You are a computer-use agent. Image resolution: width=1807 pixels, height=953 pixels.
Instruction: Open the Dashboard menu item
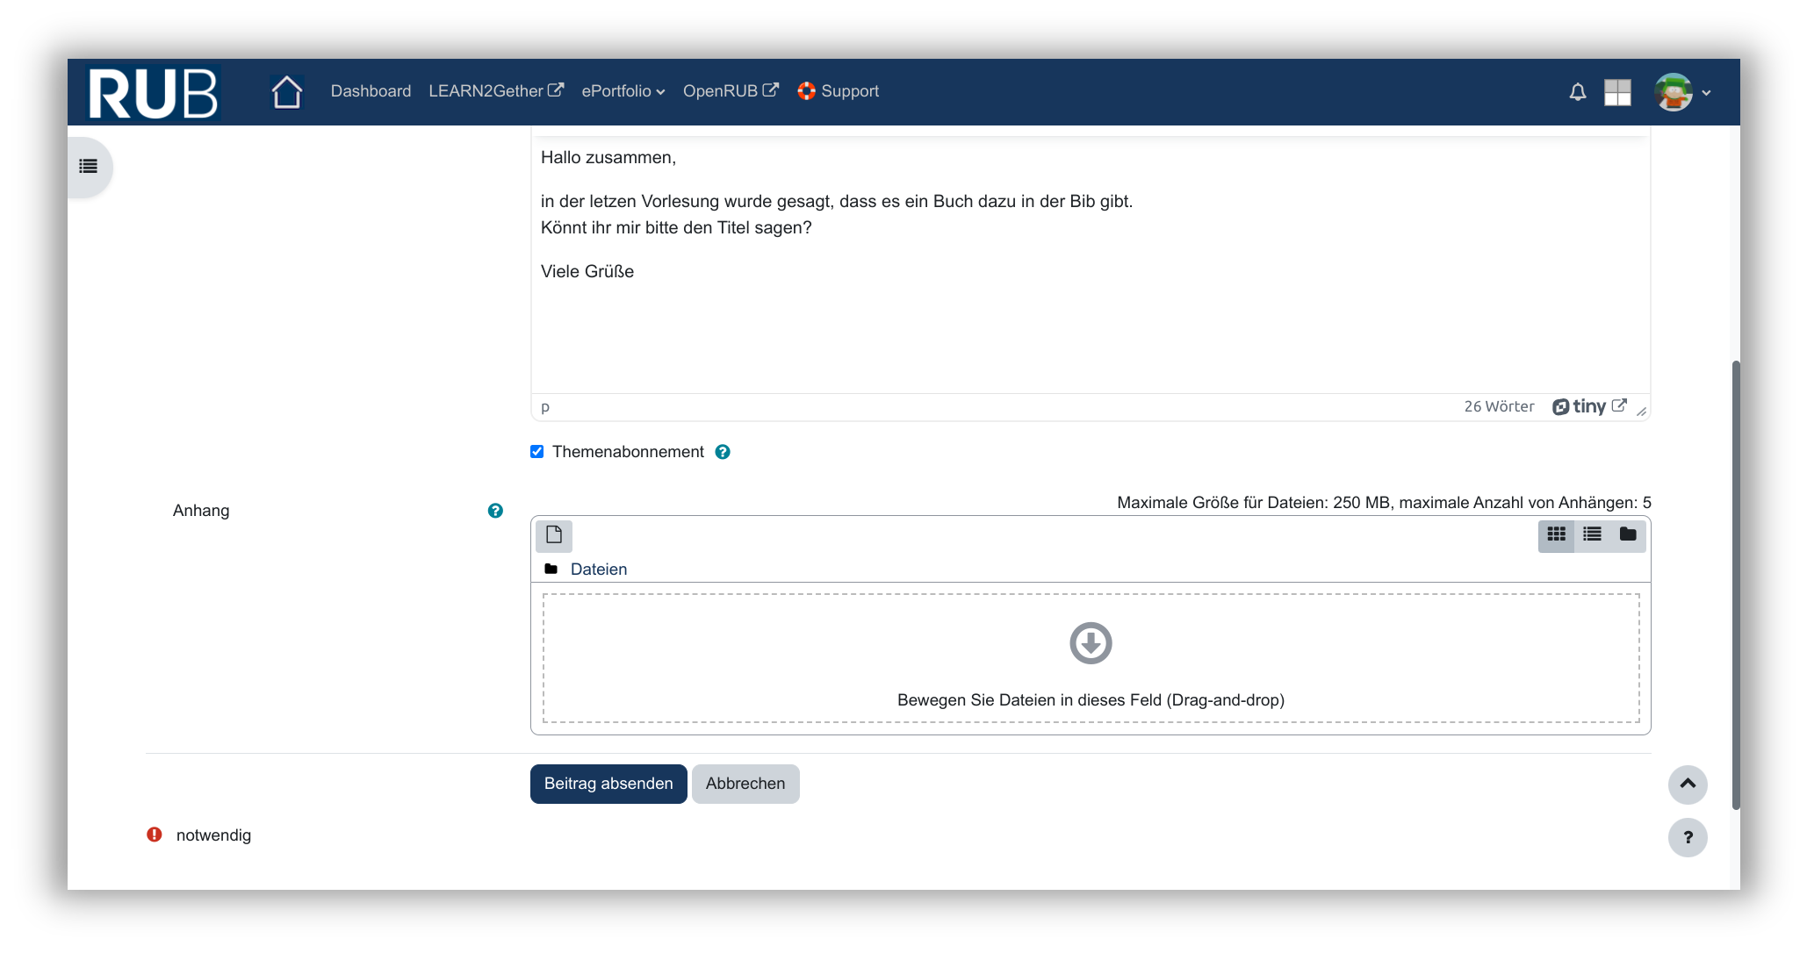tap(371, 91)
